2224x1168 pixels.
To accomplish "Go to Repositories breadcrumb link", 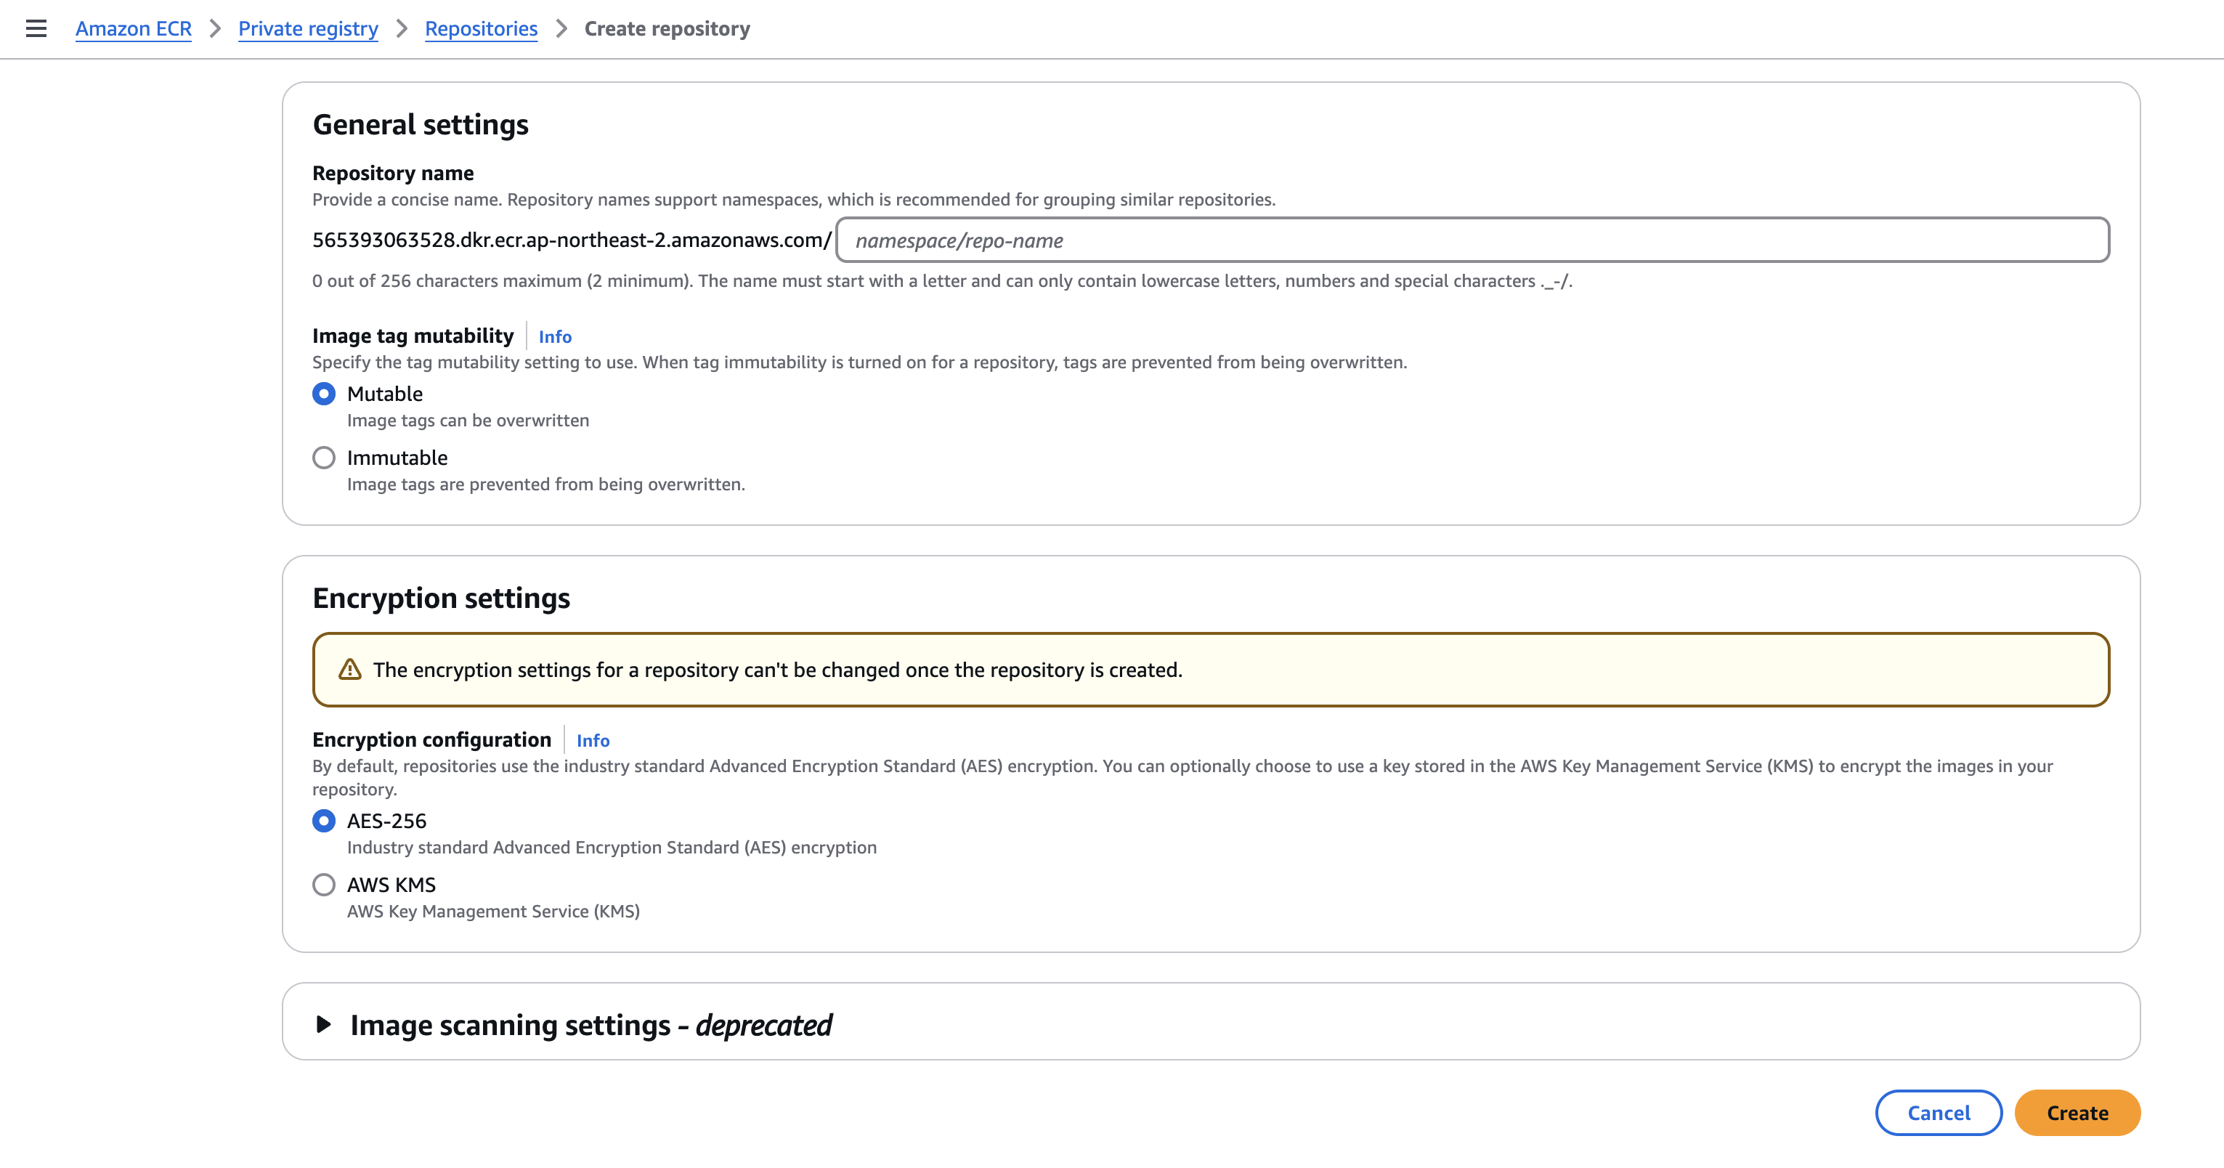I will click(481, 28).
